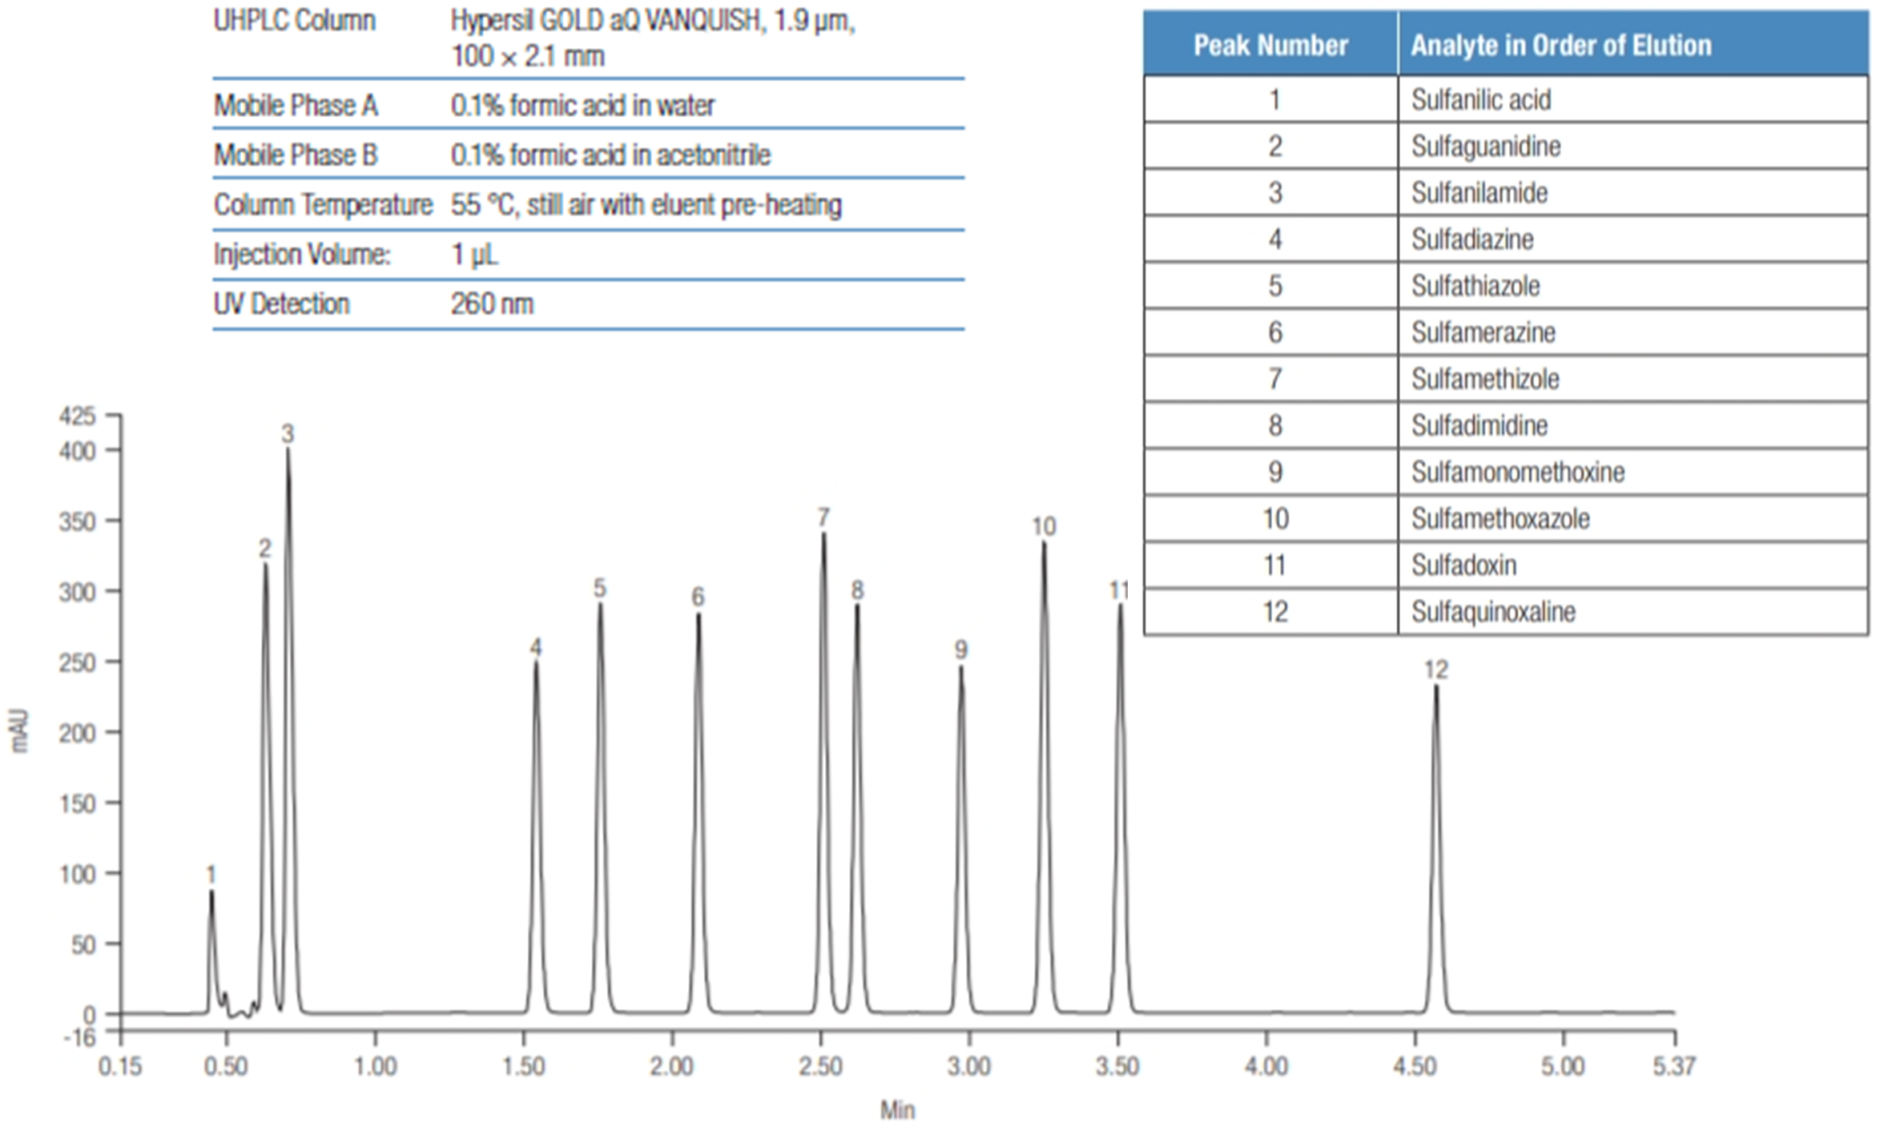
Task: Click the Min axis title
Action: point(897,1110)
